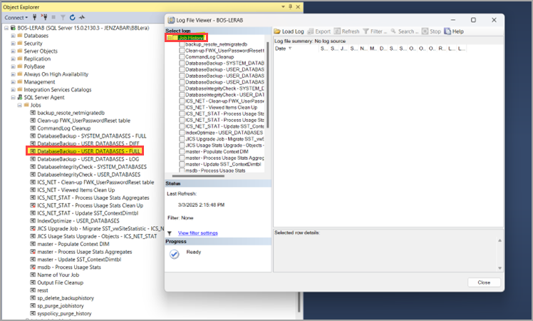Click the Close button in Log File Viewer

coord(484,282)
